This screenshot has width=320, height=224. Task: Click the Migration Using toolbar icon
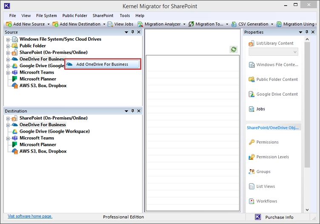tap(279, 24)
